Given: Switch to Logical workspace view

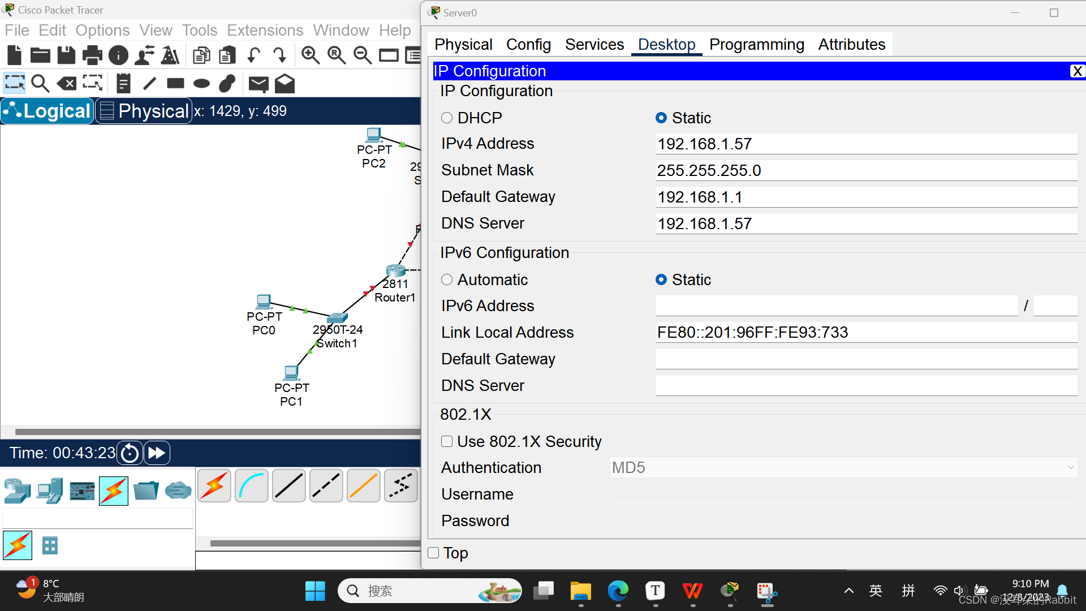Looking at the screenshot, I should [47, 111].
